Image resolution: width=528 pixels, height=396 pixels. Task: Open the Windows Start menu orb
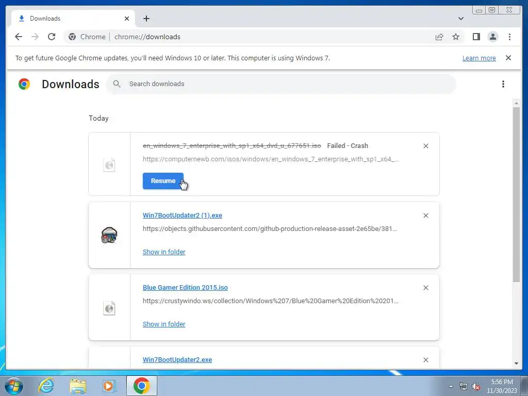pyautogui.click(x=14, y=386)
